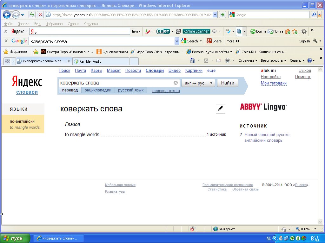
Task: Open the Файл menu
Action: pos(8,24)
